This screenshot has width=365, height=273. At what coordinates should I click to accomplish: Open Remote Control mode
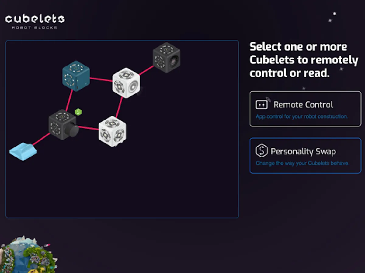tap(305, 109)
